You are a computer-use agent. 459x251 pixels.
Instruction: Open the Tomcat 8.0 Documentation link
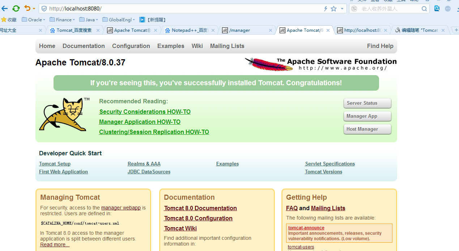point(200,208)
